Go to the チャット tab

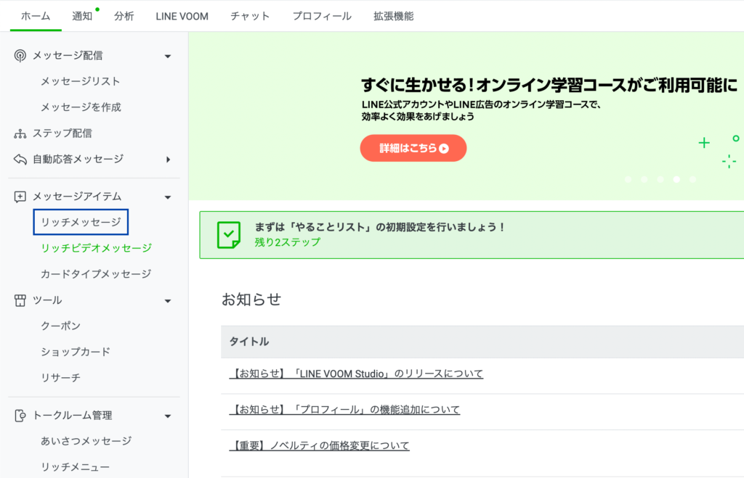point(250,16)
